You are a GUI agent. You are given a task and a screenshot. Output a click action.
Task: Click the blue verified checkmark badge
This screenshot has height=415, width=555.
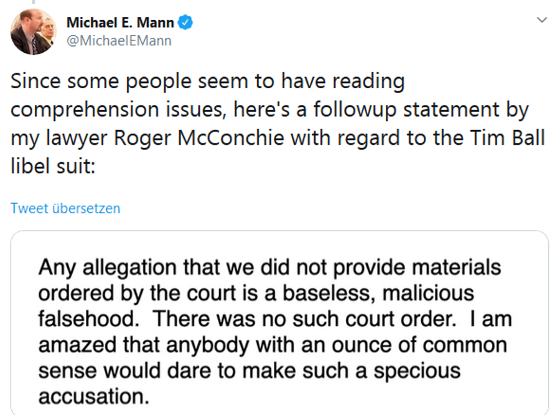point(185,22)
